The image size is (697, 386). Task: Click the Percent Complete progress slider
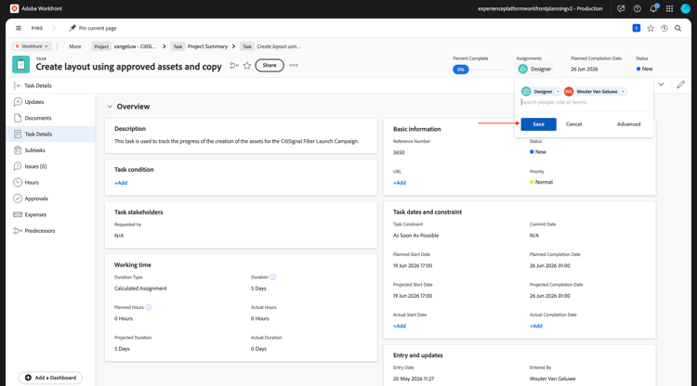point(478,70)
